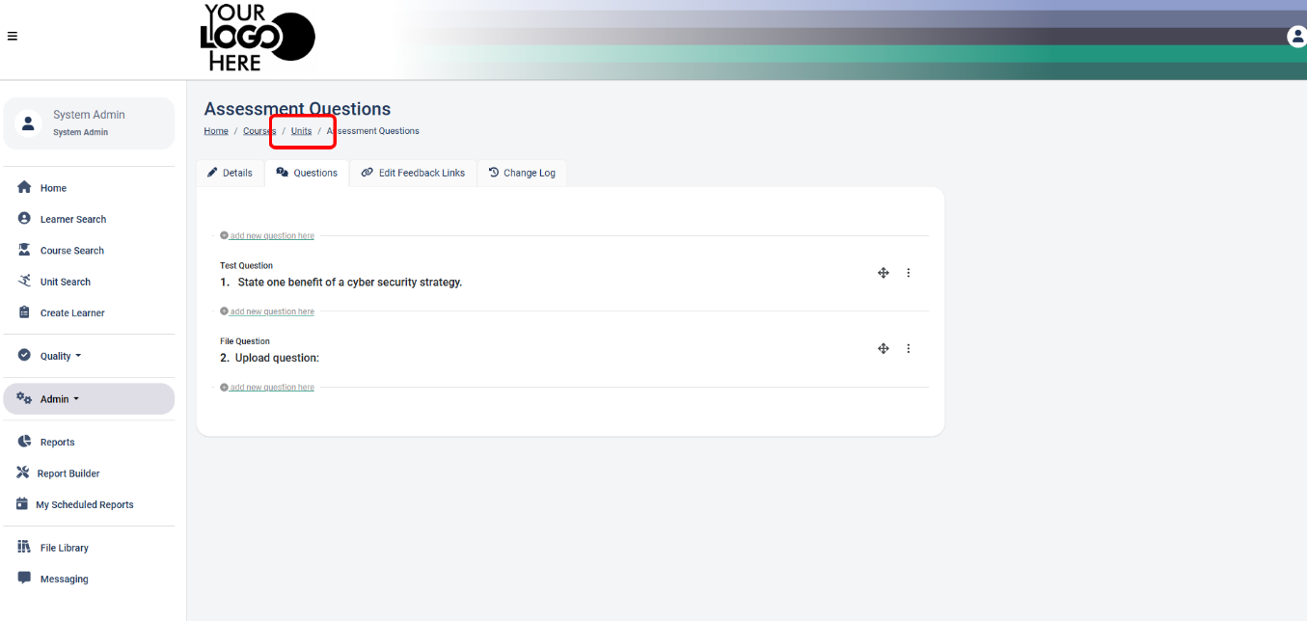Click the link icon on Edit Feedback Links
Image resolution: width=1307 pixels, height=621 pixels.
tap(367, 173)
